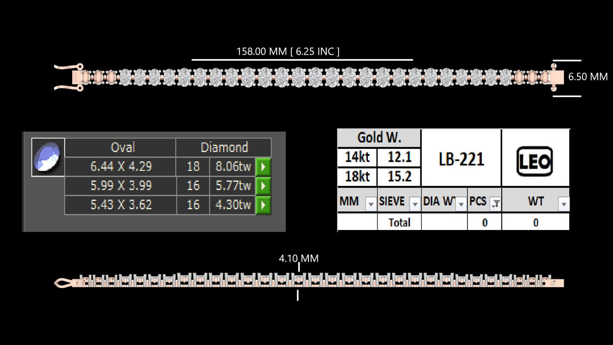This screenshot has height=345, width=613.
Task: Open the MM column filter dropdown
Action: click(x=370, y=205)
